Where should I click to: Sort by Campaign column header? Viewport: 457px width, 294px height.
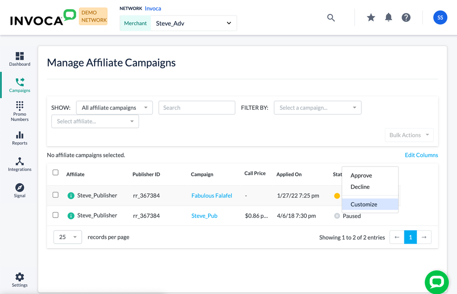[x=202, y=174]
